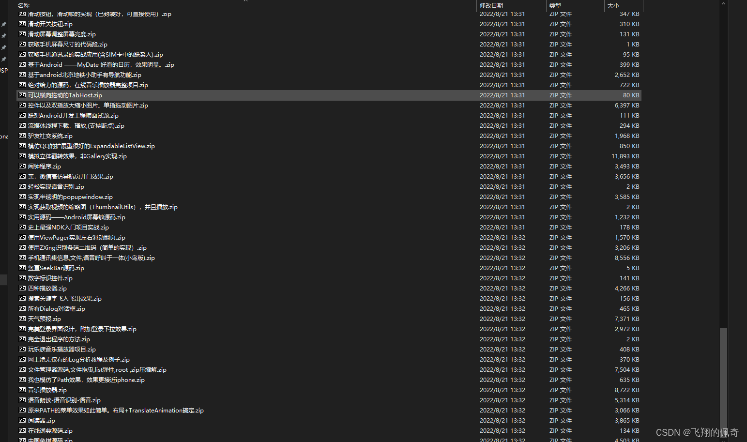Click the zip icon of 可以横向拖动的TabHost.zip

(x=22, y=95)
